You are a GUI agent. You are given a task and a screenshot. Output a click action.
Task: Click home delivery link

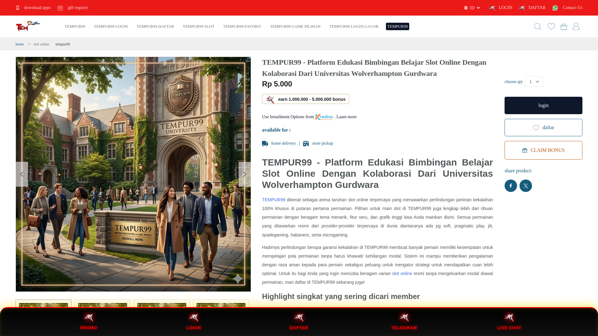(283, 143)
